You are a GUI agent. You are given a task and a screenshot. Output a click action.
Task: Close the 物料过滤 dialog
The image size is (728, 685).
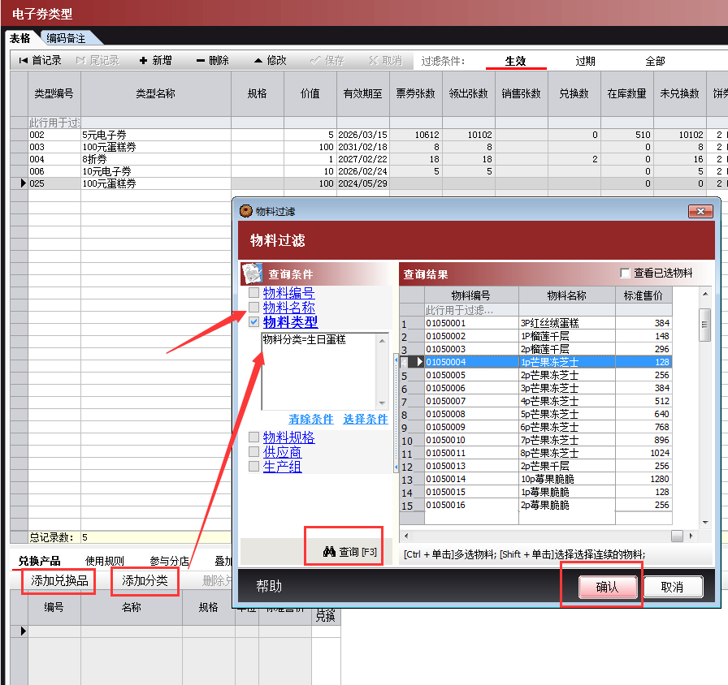(700, 212)
